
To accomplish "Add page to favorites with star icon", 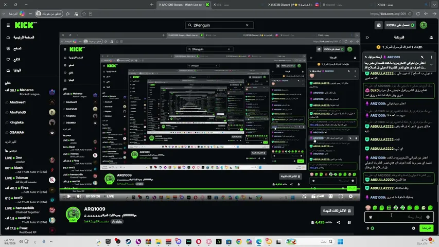I will coord(84,14).
